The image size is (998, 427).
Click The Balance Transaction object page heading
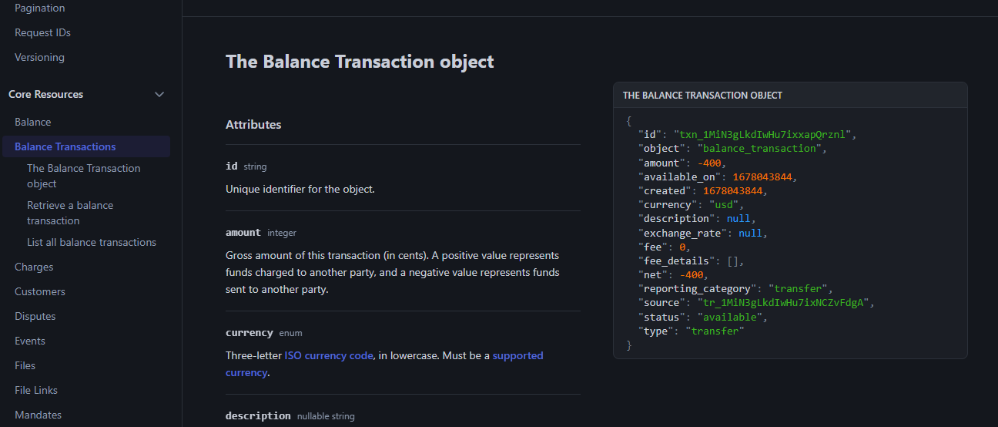coord(360,62)
